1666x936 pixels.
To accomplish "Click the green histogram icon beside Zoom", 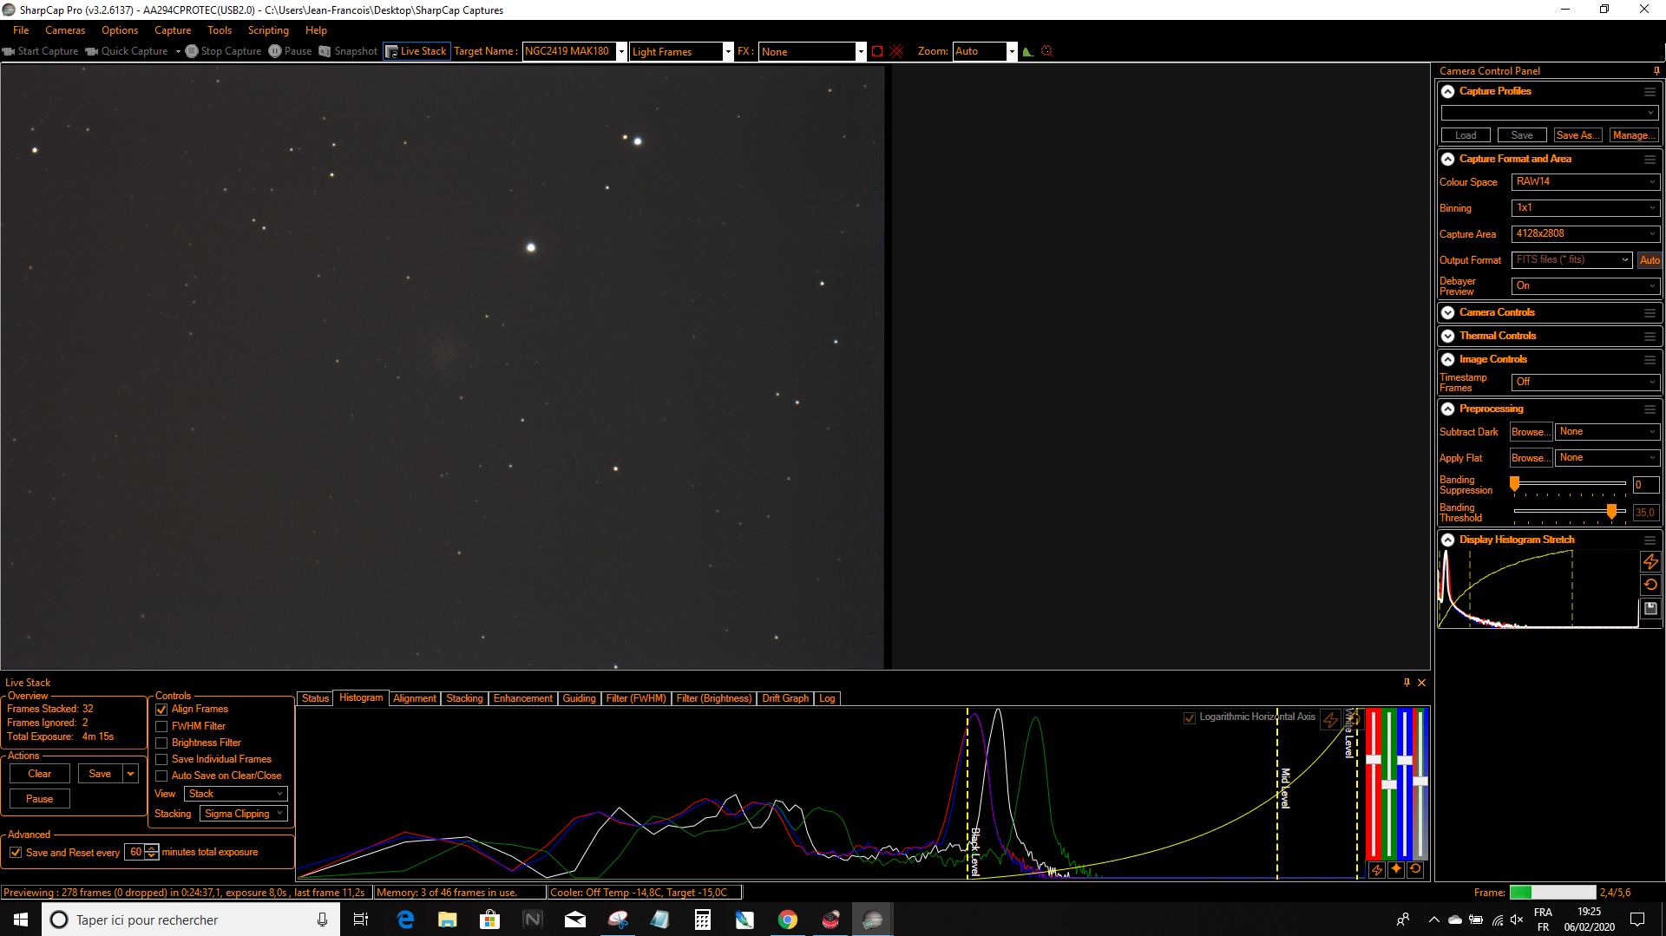I will (x=1028, y=51).
